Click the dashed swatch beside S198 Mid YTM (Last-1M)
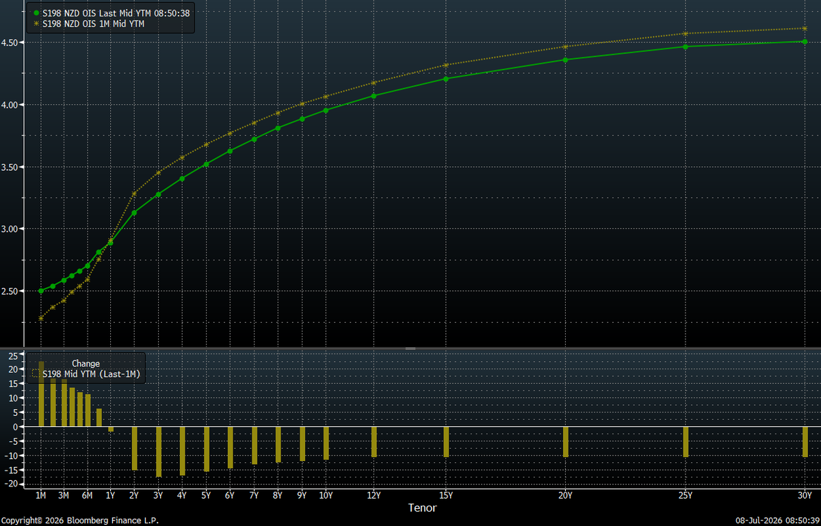The height and width of the screenshot is (526, 821). point(36,374)
